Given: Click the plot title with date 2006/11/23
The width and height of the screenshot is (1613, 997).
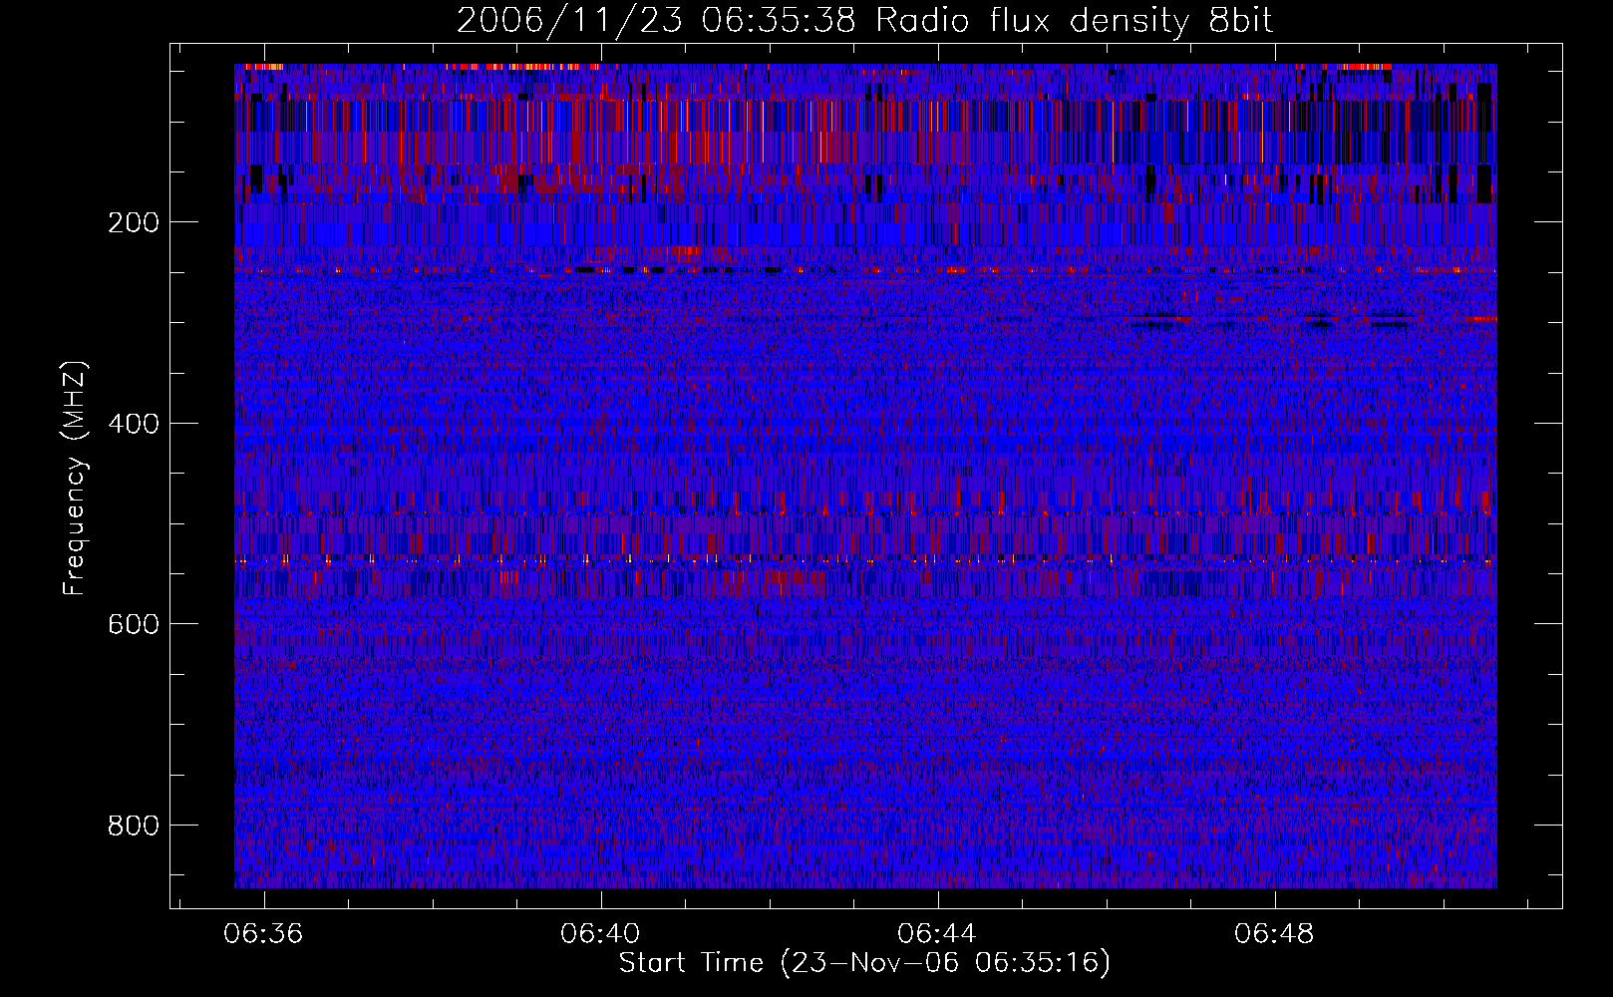Looking at the screenshot, I should (x=864, y=20).
